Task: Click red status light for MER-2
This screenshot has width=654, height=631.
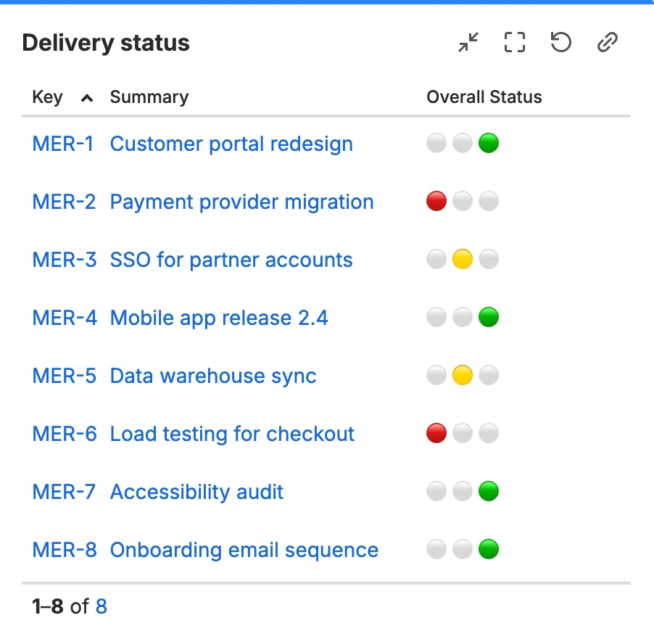Action: point(436,201)
